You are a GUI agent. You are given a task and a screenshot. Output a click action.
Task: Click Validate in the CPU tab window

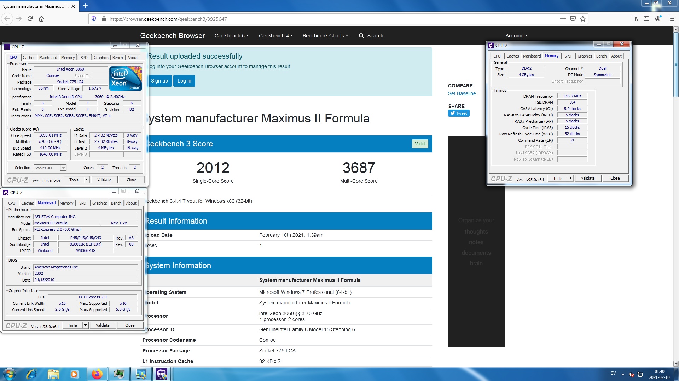coord(104,180)
